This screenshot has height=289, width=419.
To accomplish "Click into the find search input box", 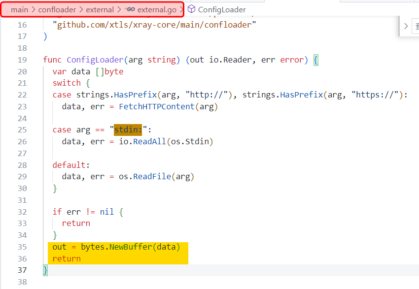I will [x=416, y=26].
